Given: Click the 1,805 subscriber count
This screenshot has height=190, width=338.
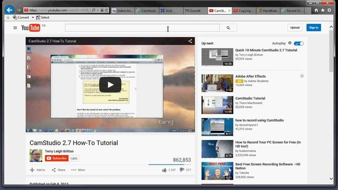Looking at the screenshot, I should pos(74,158).
